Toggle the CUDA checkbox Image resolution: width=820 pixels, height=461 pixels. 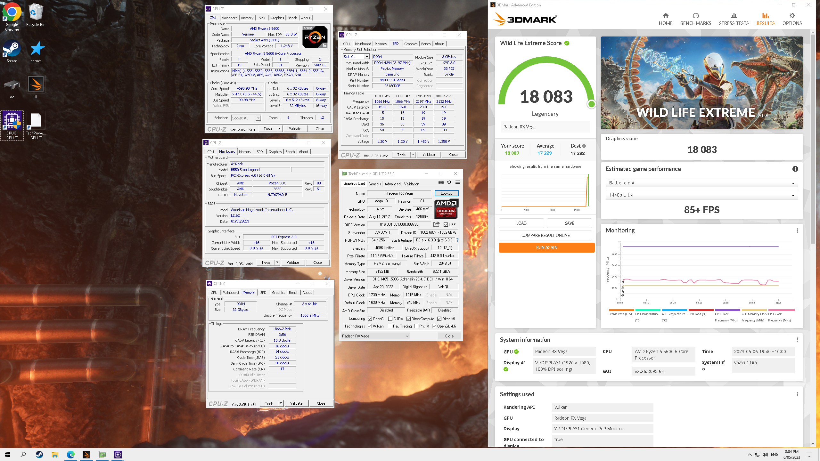tap(390, 319)
